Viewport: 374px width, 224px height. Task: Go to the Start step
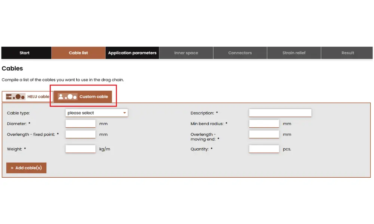[26, 53]
